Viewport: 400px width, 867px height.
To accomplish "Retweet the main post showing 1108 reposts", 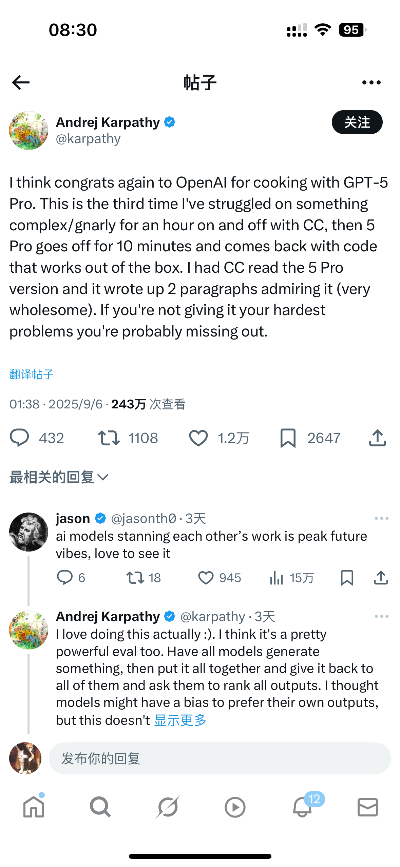I will click(x=109, y=438).
